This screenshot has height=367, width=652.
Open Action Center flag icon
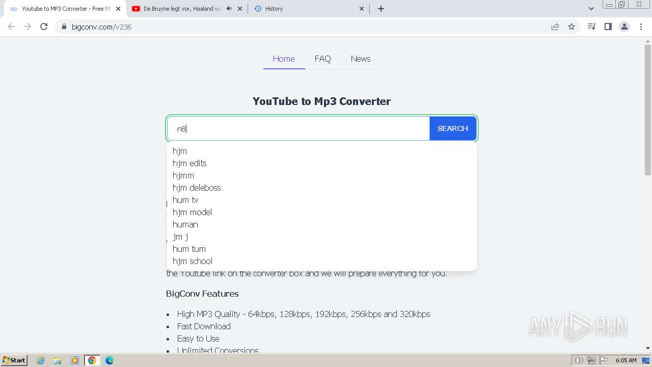(604, 360)
